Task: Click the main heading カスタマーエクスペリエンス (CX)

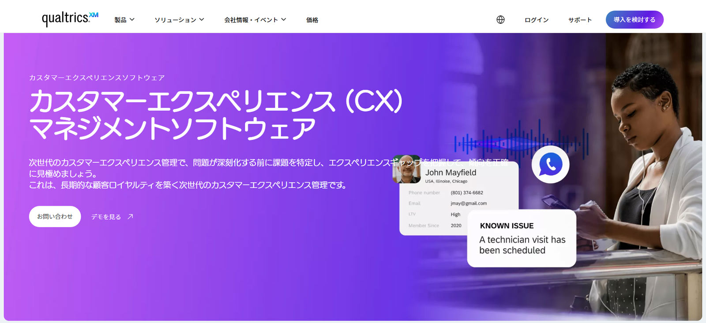Action: [x=216, y=101]
